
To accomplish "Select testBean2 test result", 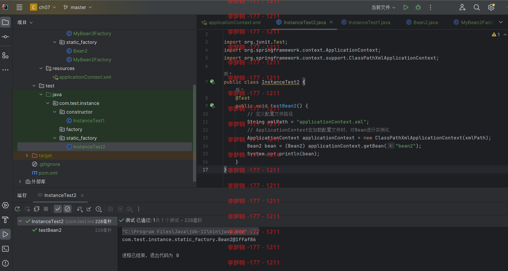I will click(50, 230).
